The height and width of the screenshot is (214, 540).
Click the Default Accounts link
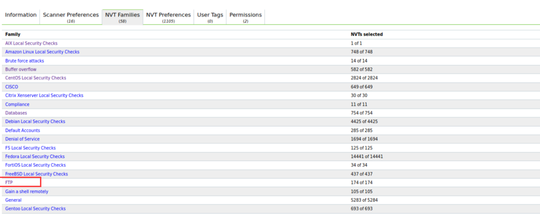pos(23,131)
